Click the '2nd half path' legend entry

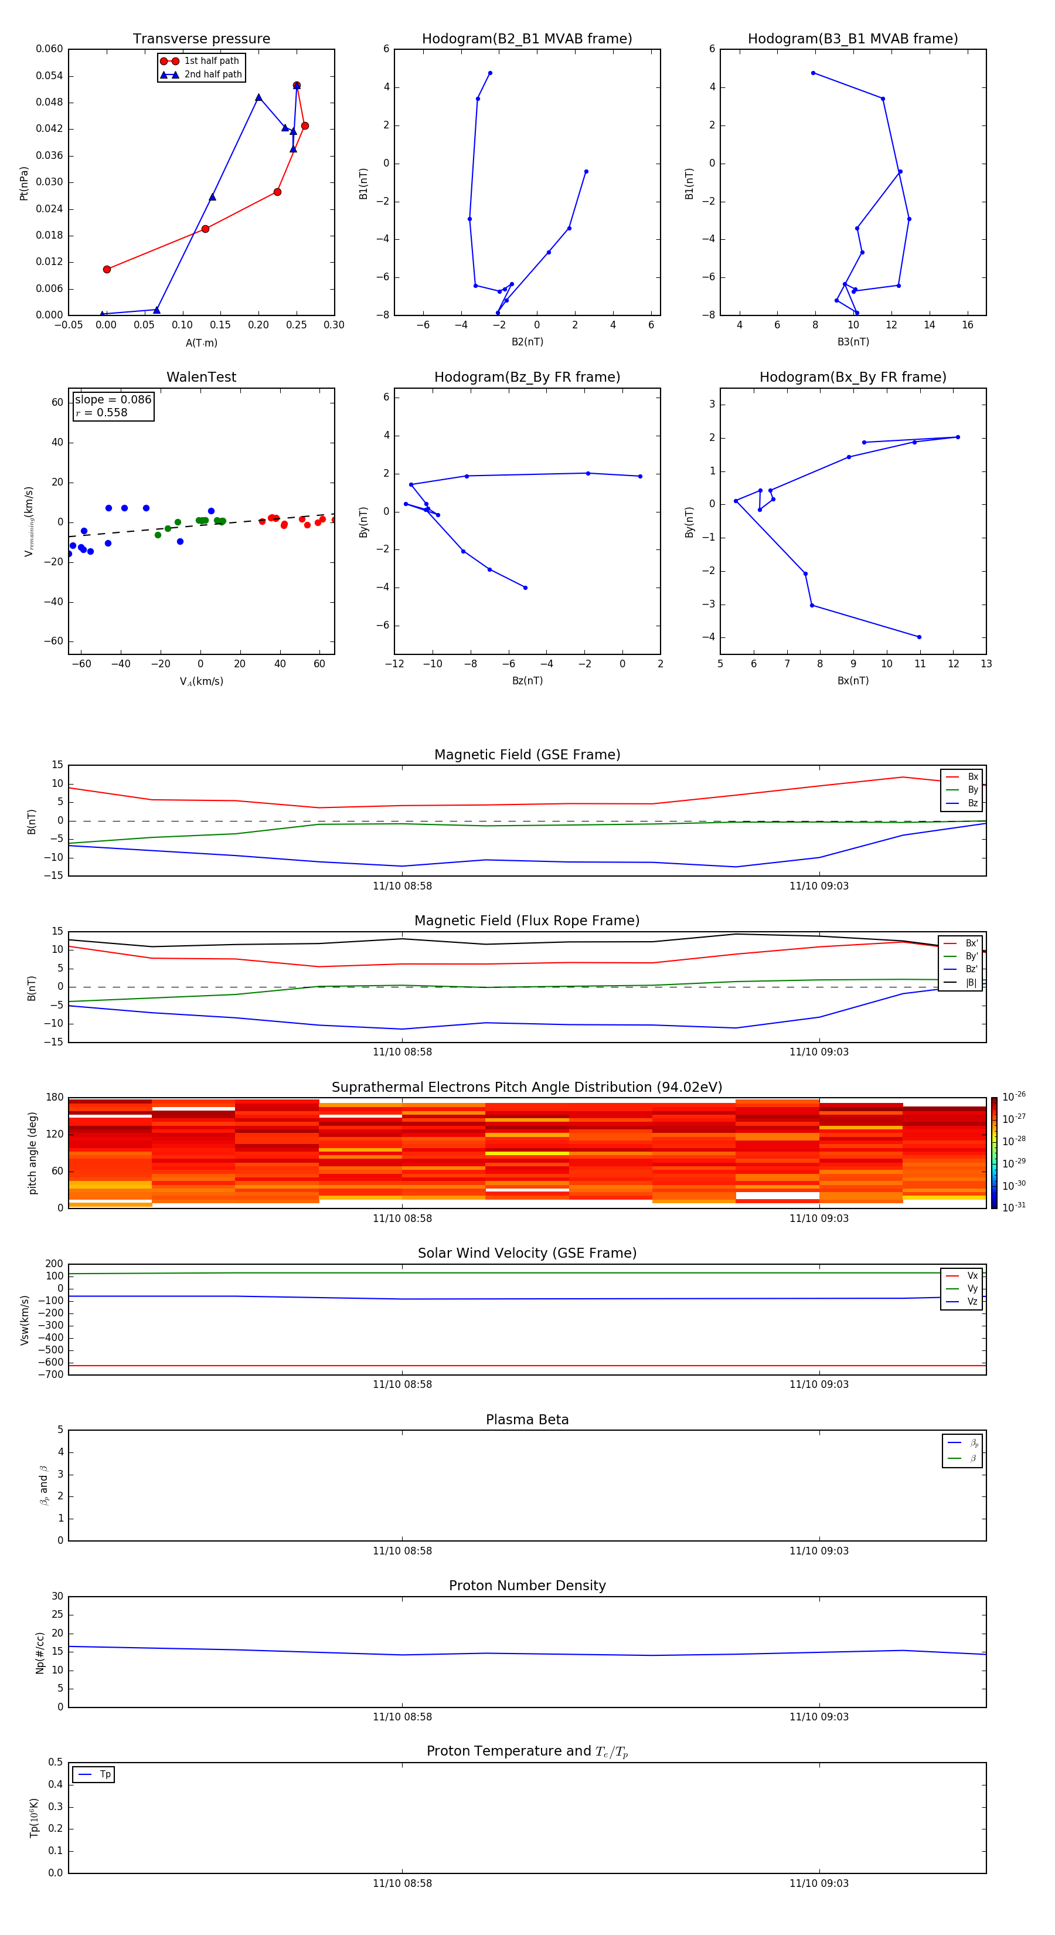[200, 74]
